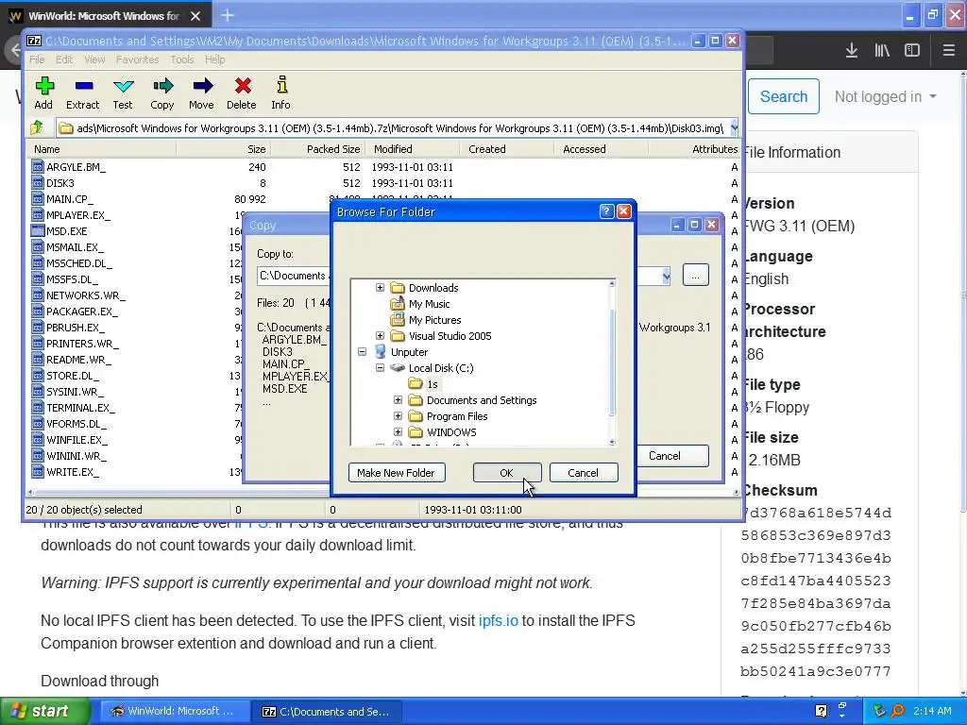
Task: Select the ARGYLE.BM_ file icon
Action: (38, 167)
